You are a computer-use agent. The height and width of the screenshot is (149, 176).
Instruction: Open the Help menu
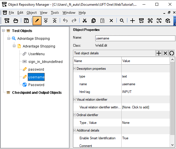pyautogui.click(x=82, y=13)
